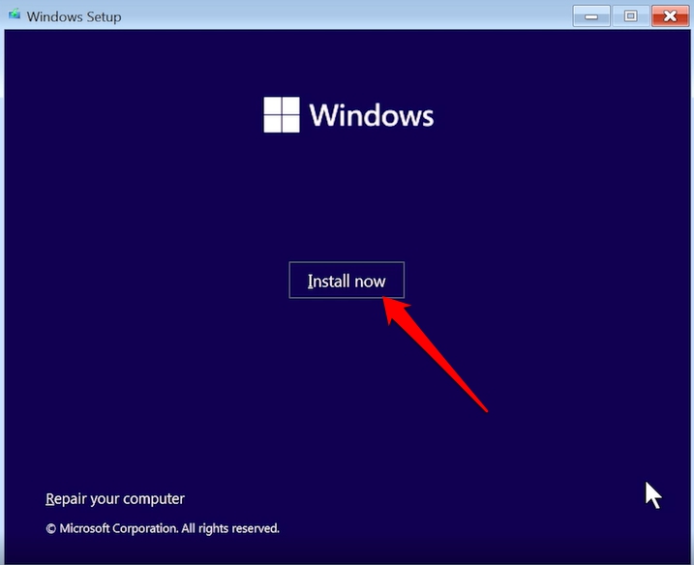
Task: Click the Windows Setup title text
Action: (74, 16)
